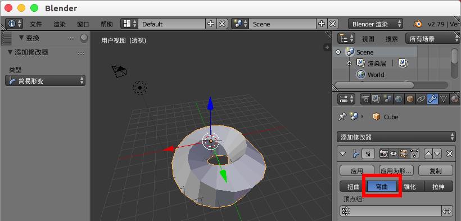Image resolution: width=461 pixels, height=221 pixels.
Task: Click the 应用为形… button
Action: pos(396,171)
